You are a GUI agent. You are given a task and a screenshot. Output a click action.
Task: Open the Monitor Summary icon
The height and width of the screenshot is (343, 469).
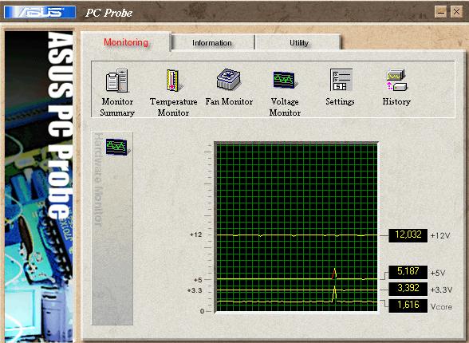(x=117, y=81)
